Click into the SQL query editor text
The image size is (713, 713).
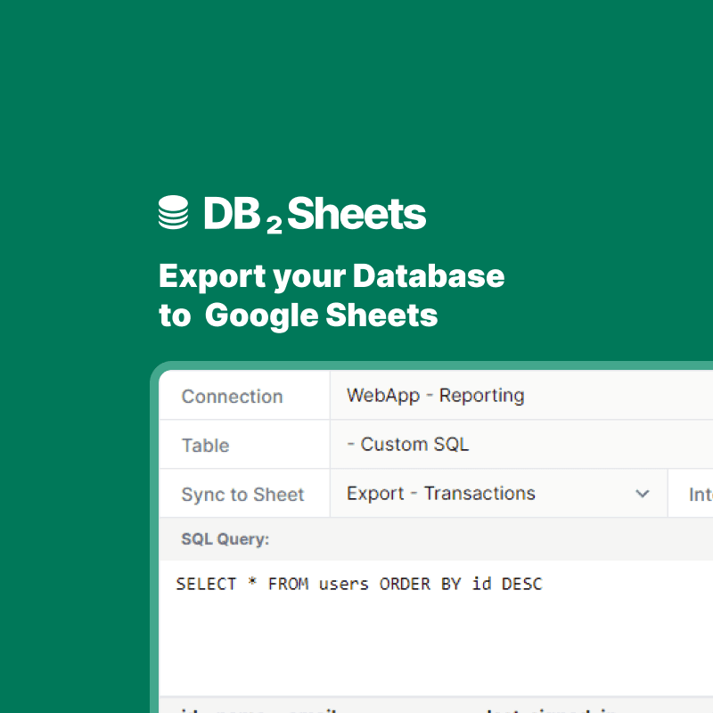359,584
